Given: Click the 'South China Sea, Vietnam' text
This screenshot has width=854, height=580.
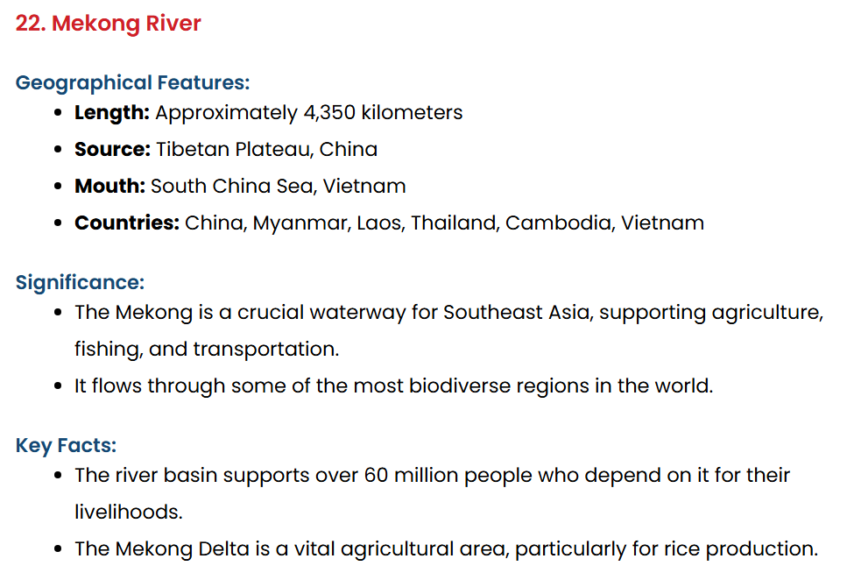Looking at the screenshot, I should tap(279, 187).
